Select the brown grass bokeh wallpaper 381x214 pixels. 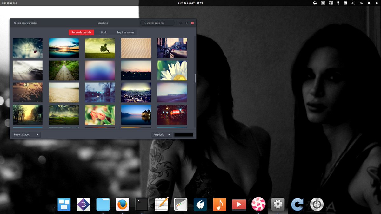pyautogui.click(x=28, y=93)
